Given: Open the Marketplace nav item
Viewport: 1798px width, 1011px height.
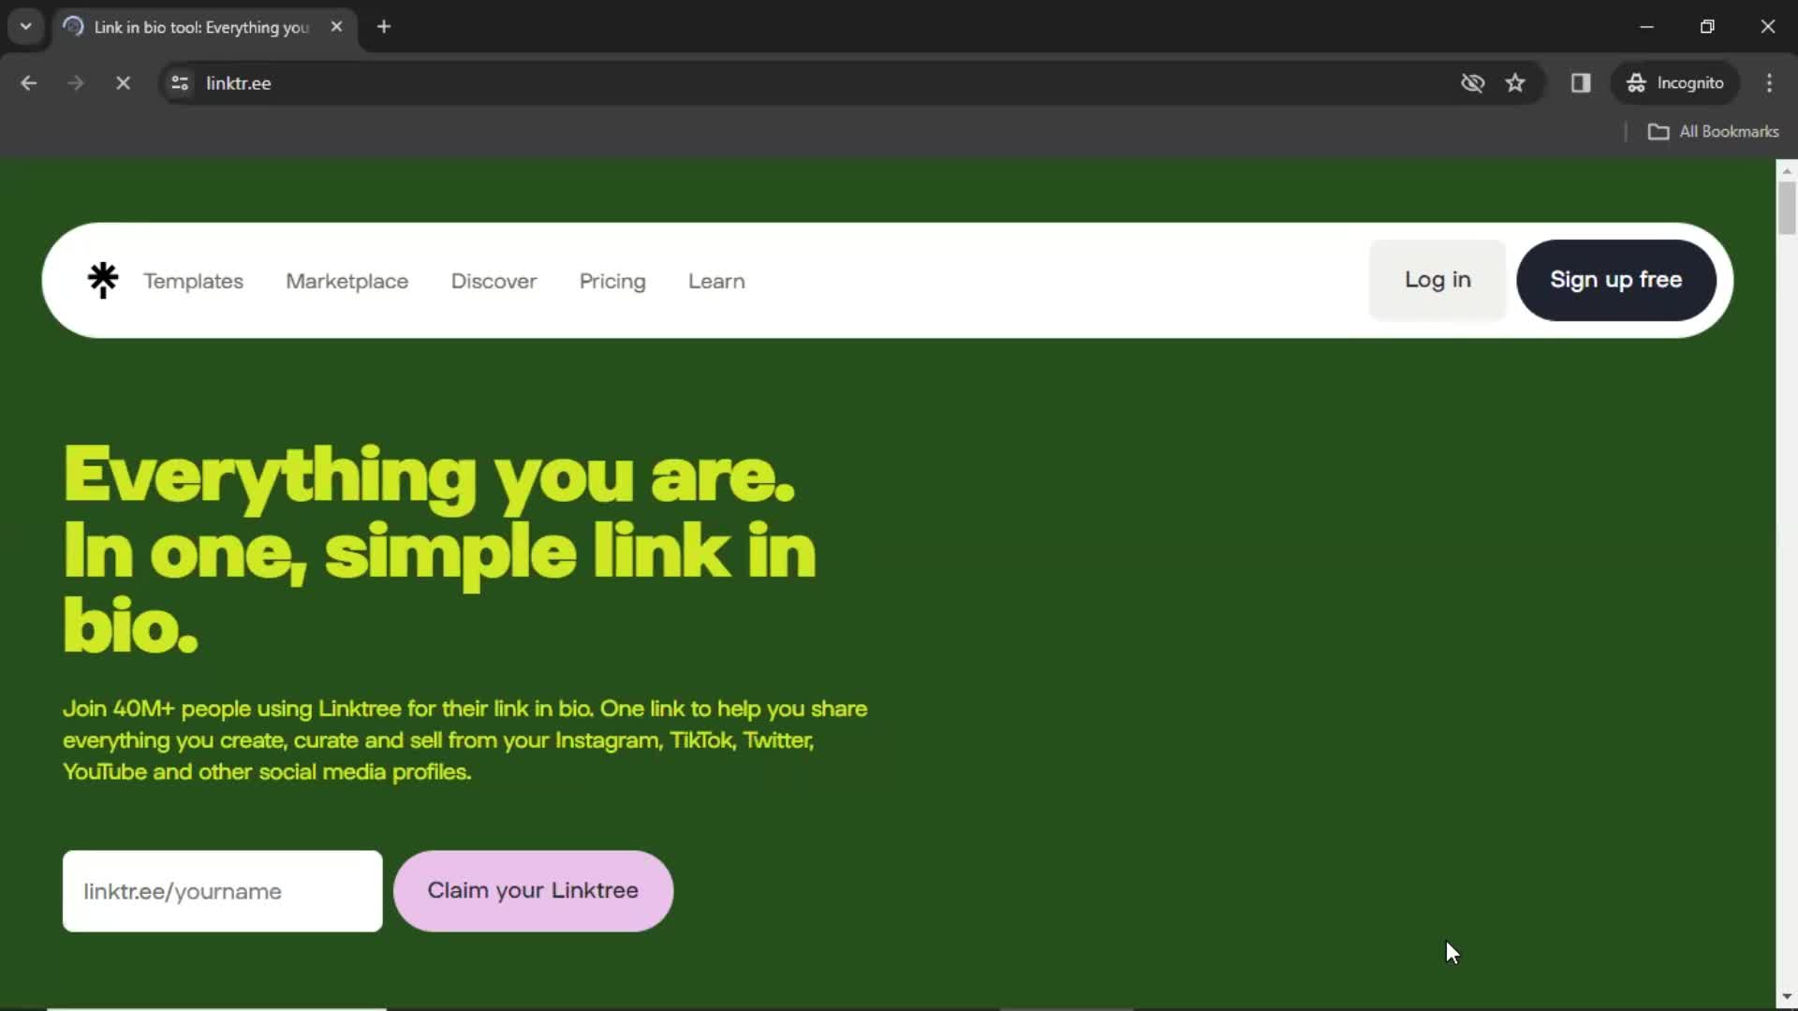Looking at the screenshot, I should click(x=346, y=281).
